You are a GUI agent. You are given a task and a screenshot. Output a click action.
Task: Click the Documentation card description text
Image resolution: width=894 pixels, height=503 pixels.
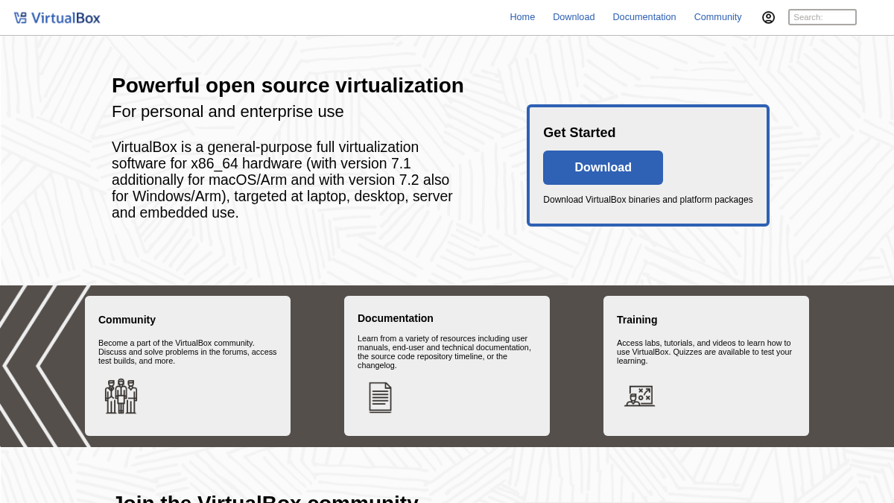[445, 352]
